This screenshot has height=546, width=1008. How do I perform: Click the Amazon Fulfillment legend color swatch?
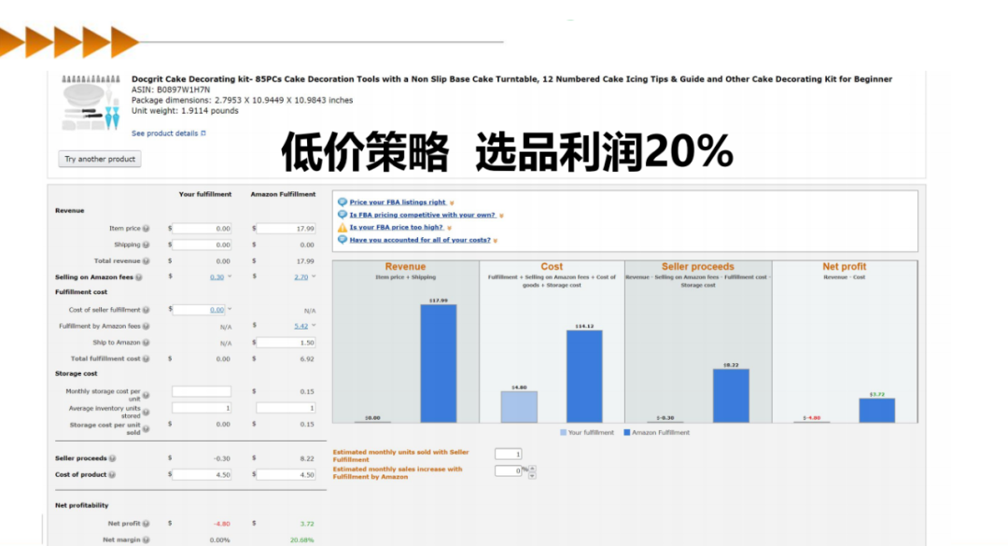(x=627, y=433)
